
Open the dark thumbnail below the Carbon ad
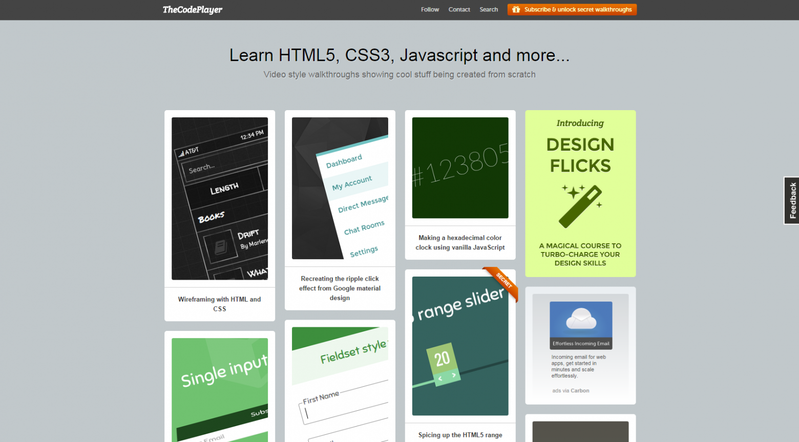coord(581,432)
